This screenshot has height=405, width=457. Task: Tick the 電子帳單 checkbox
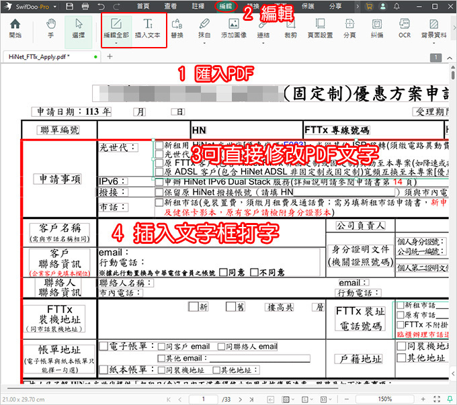(x=103, y=346)
